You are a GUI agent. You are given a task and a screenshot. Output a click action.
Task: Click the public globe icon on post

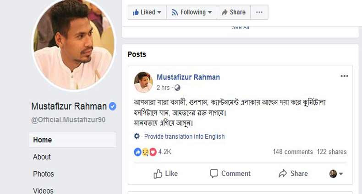[x=178, y=88]
